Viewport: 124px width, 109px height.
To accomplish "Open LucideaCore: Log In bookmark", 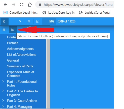I will (x=58, y=13).
